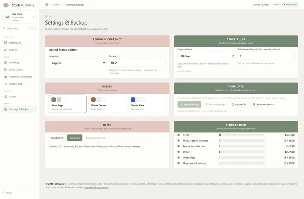
Task: Click the "14 / 300" items count
Action: (290, 135)
